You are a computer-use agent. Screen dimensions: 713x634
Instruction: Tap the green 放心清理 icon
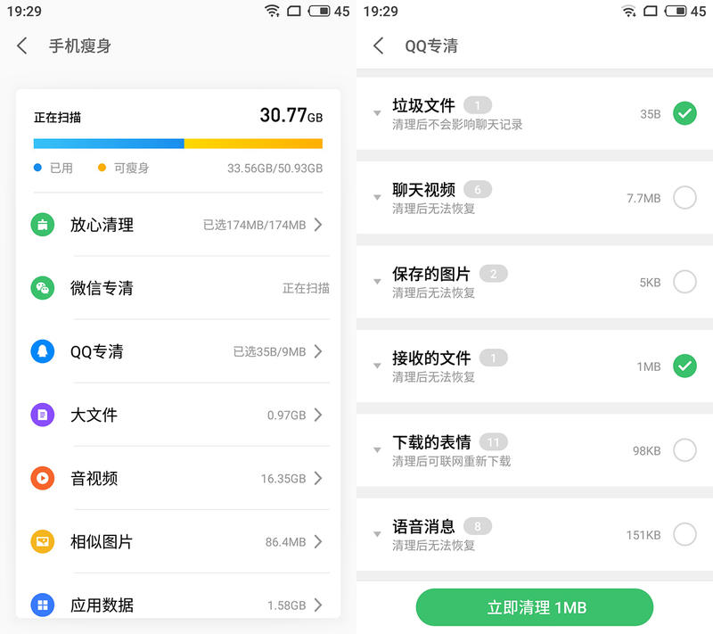tap(43, 225)
